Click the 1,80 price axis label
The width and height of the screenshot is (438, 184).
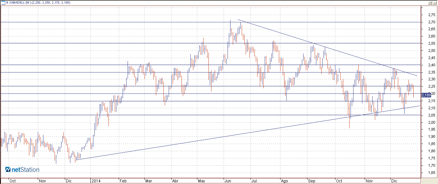pyautogui.click(x=432, y=151)
